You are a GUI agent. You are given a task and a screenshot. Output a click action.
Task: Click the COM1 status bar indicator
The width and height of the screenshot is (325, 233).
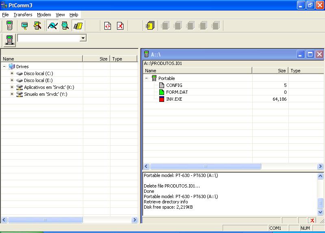(275, 228)
